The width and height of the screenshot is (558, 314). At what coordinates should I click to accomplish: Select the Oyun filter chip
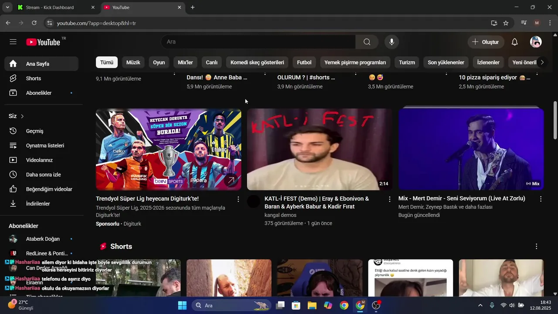[159, 62]
